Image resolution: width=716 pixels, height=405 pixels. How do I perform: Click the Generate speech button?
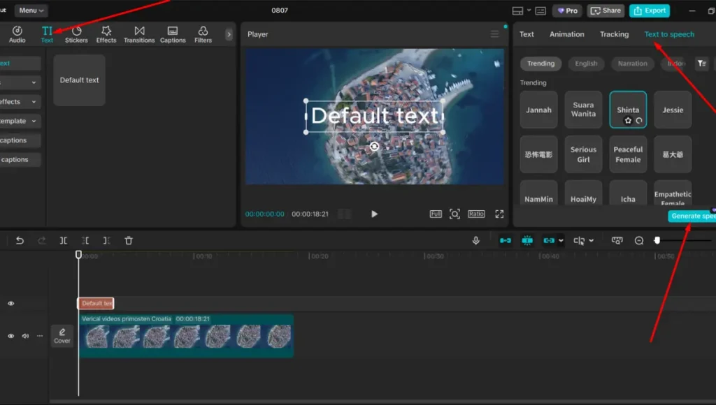coord(692,216)
